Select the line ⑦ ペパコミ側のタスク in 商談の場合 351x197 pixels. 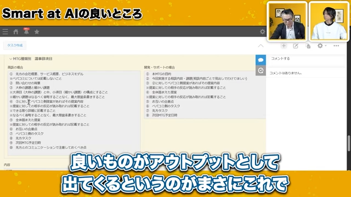(x=27, y=134)
